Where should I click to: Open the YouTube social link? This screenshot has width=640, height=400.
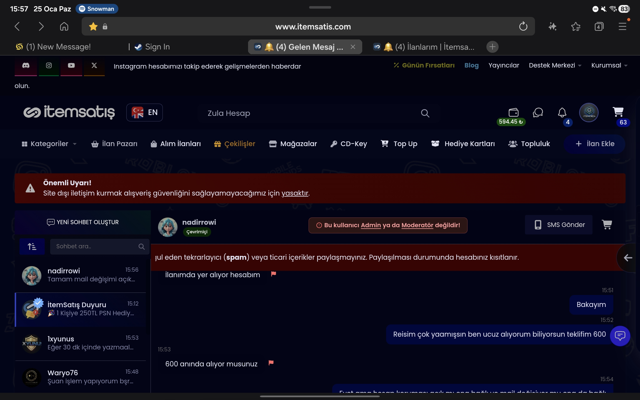pos(71,66)
